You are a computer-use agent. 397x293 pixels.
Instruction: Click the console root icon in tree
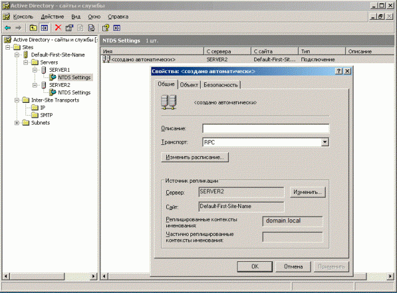pos(7,40)
